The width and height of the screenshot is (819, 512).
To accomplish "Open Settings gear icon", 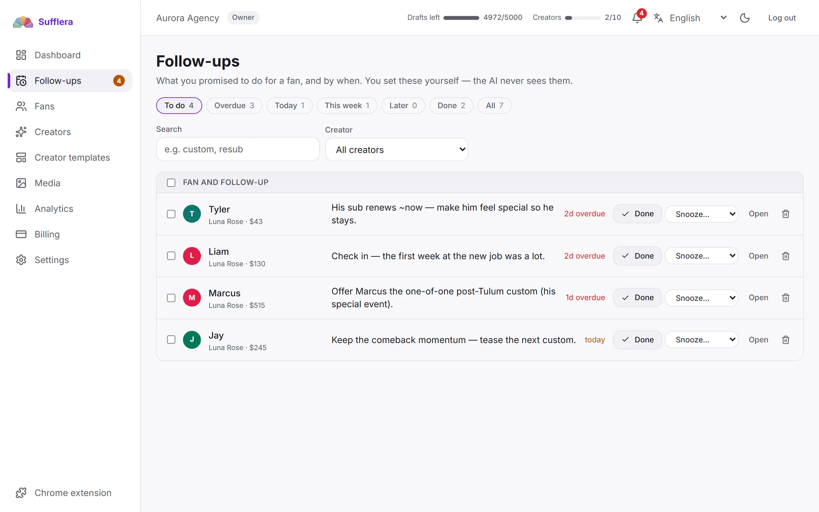I will pos(21,260).
